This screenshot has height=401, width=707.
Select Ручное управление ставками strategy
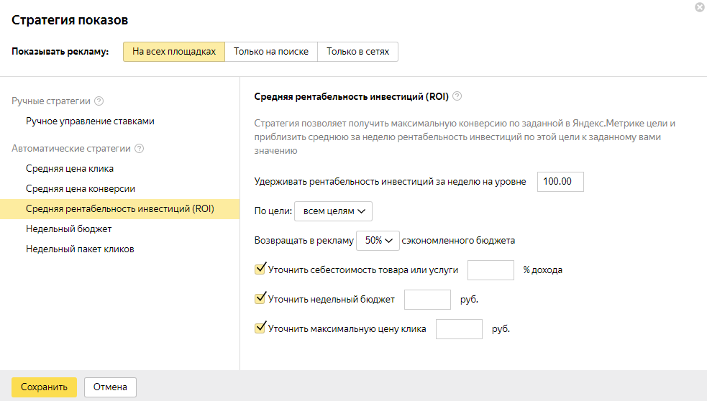[90, 121]
